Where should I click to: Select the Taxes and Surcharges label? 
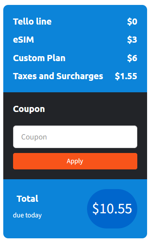58,76
